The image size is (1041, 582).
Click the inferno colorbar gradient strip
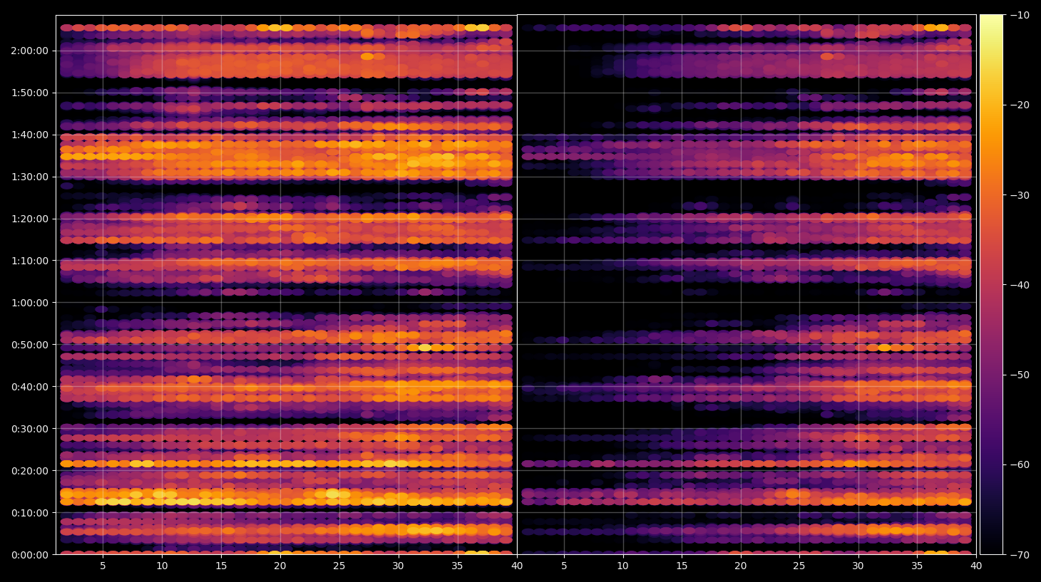(x=991, y=284)
